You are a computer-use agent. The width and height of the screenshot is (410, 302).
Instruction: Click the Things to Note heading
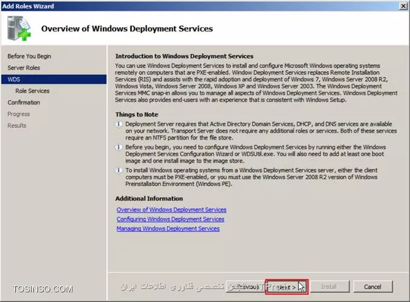(x=137, y=114)
